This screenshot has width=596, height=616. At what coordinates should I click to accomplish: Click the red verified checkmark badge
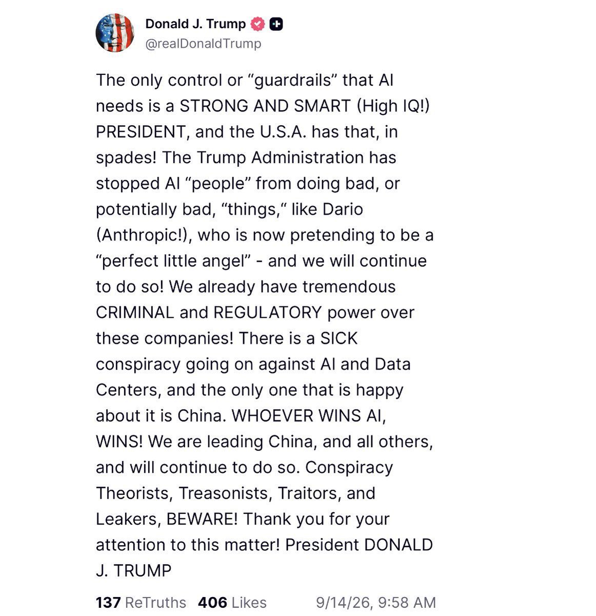coord(257,24)
